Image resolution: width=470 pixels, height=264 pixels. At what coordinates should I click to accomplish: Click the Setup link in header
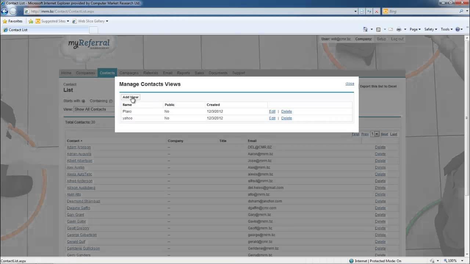(382, 39)
